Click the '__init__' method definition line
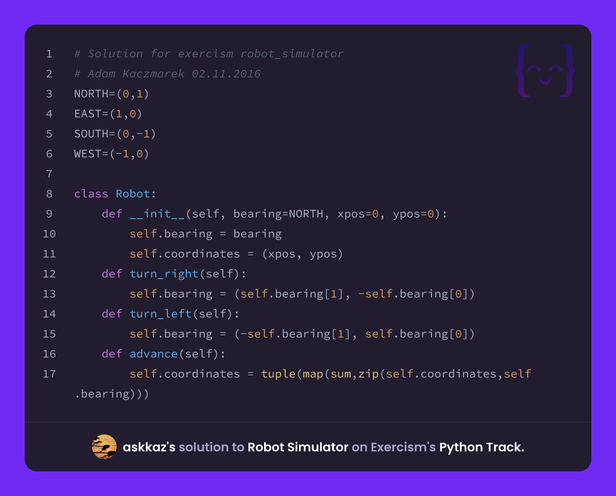Image resolution: width=616 pixels, height=496 pixels. (x=275, y=214)
